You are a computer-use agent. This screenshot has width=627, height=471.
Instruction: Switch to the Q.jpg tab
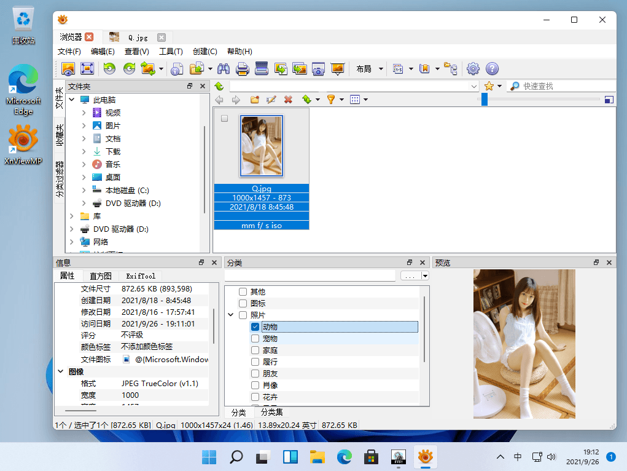point(138,38)
